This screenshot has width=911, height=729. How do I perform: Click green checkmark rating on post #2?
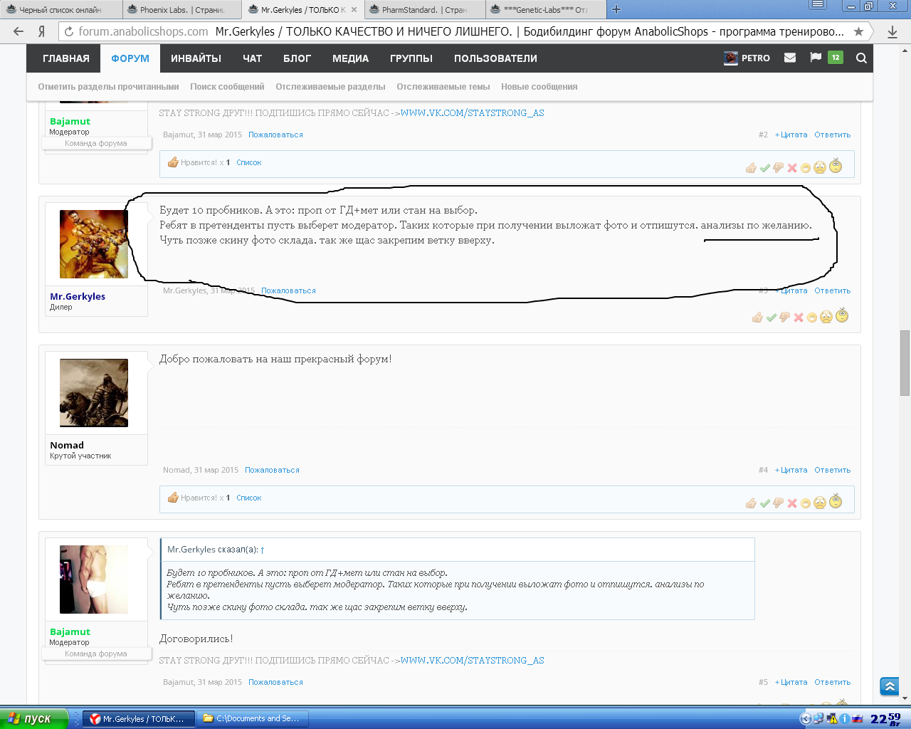(764, 168)
